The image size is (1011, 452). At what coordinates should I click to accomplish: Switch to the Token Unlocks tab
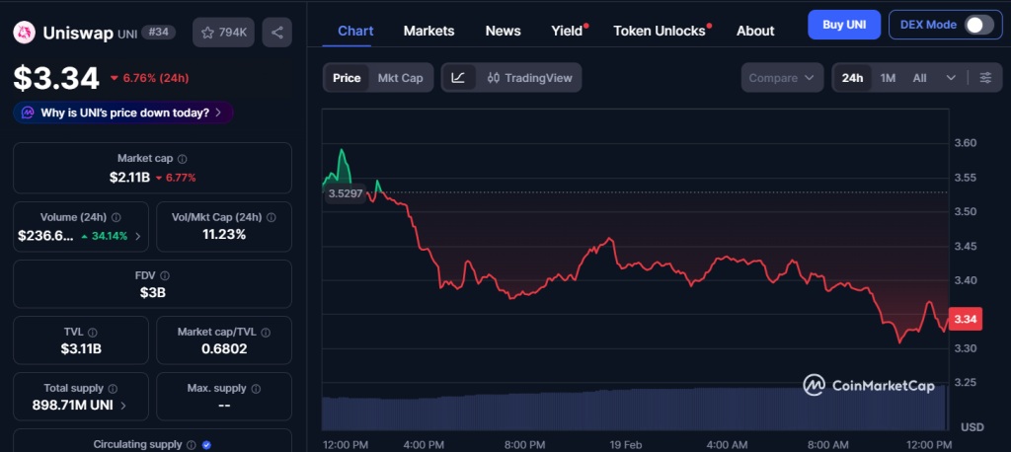(659, 31)
